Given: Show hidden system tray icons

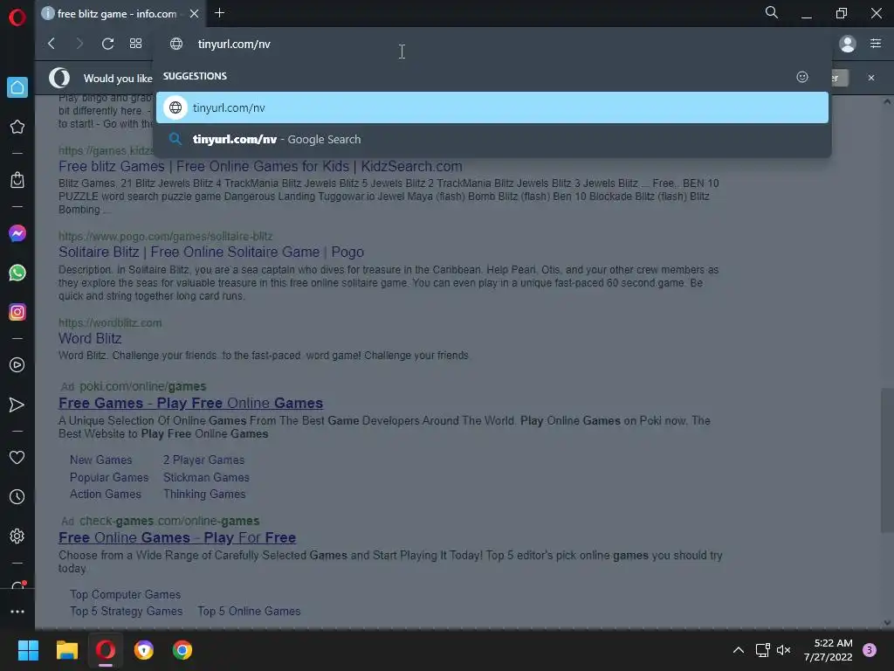Looking at the screenshot, I should [x=739, y=650].
